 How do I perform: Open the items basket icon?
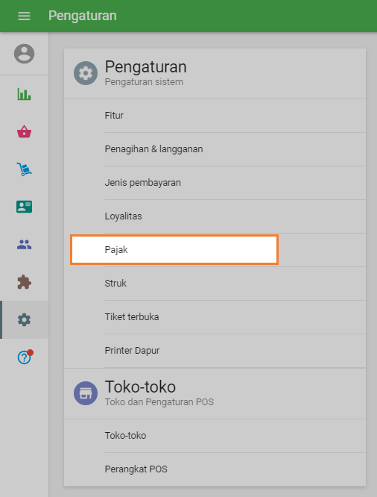[x=24, y=131]
